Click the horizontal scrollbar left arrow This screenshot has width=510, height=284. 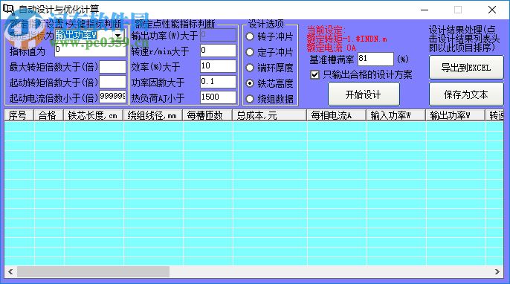pos(10,271)
